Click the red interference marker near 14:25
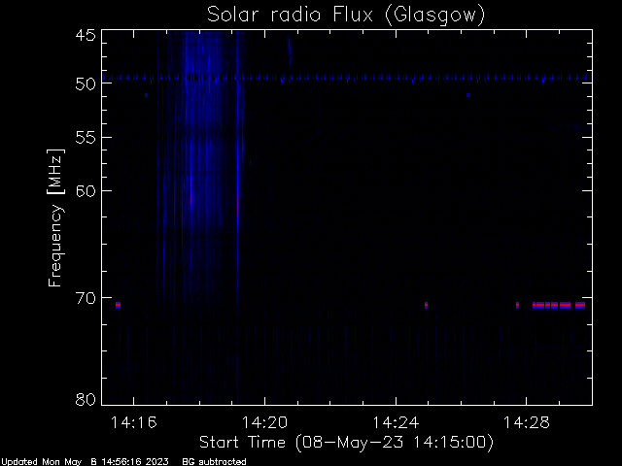The image size is (622, 466). pyautogui.click(x=426, y=305)
